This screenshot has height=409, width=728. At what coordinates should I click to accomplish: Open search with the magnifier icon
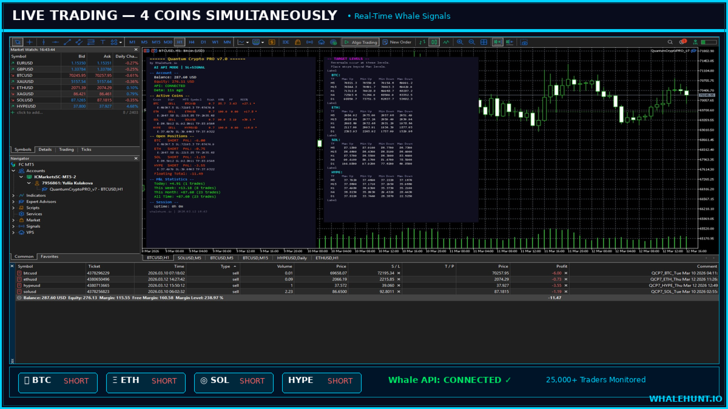[670, 42]
